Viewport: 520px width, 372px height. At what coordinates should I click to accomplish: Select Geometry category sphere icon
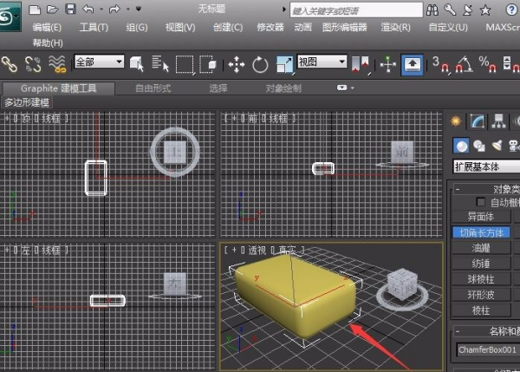(461, 146)
